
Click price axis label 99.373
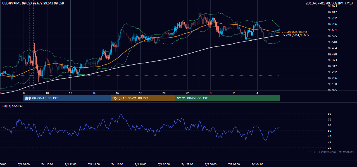pos(332,60)
